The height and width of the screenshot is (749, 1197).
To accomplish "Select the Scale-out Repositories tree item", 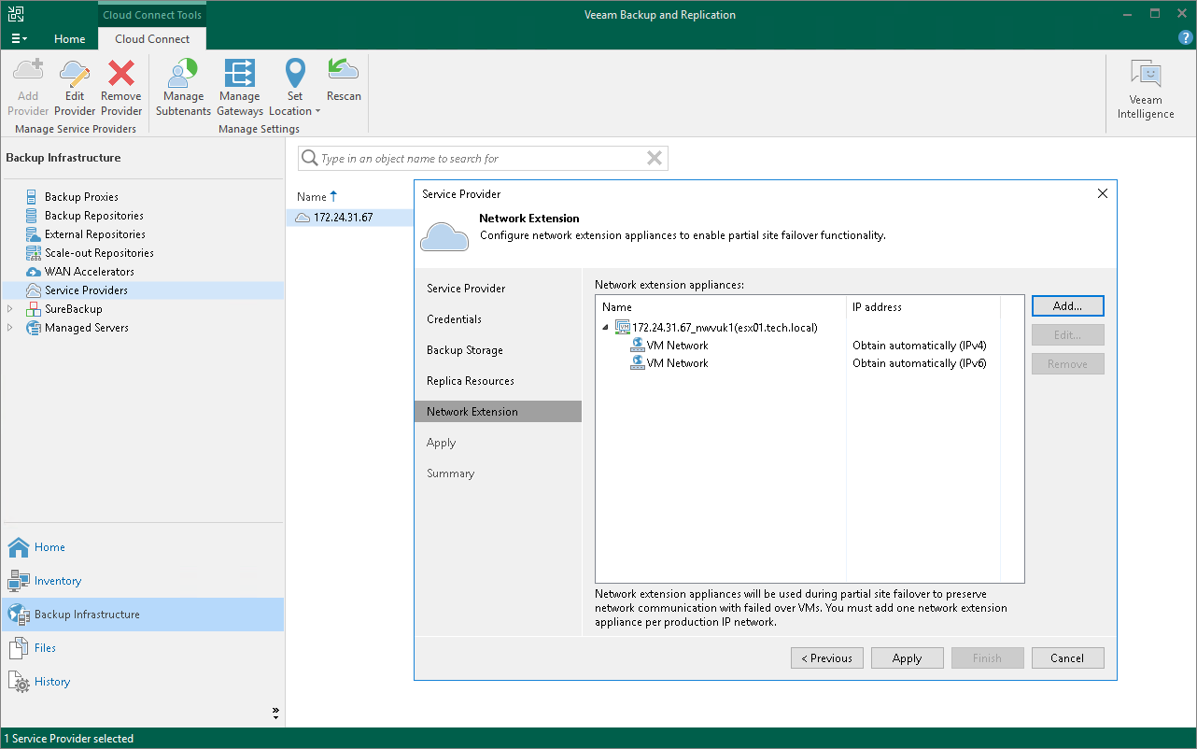I will [99, 253].
